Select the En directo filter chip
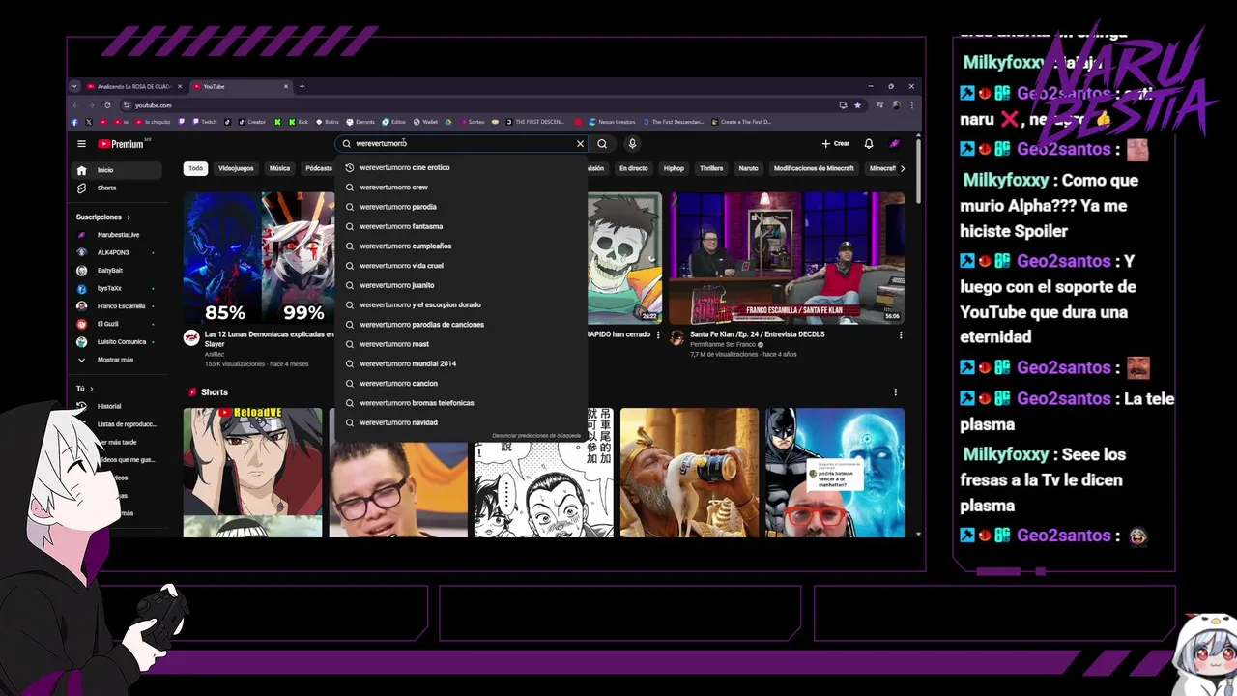1237x696 pixels. (x=634, y=168)
